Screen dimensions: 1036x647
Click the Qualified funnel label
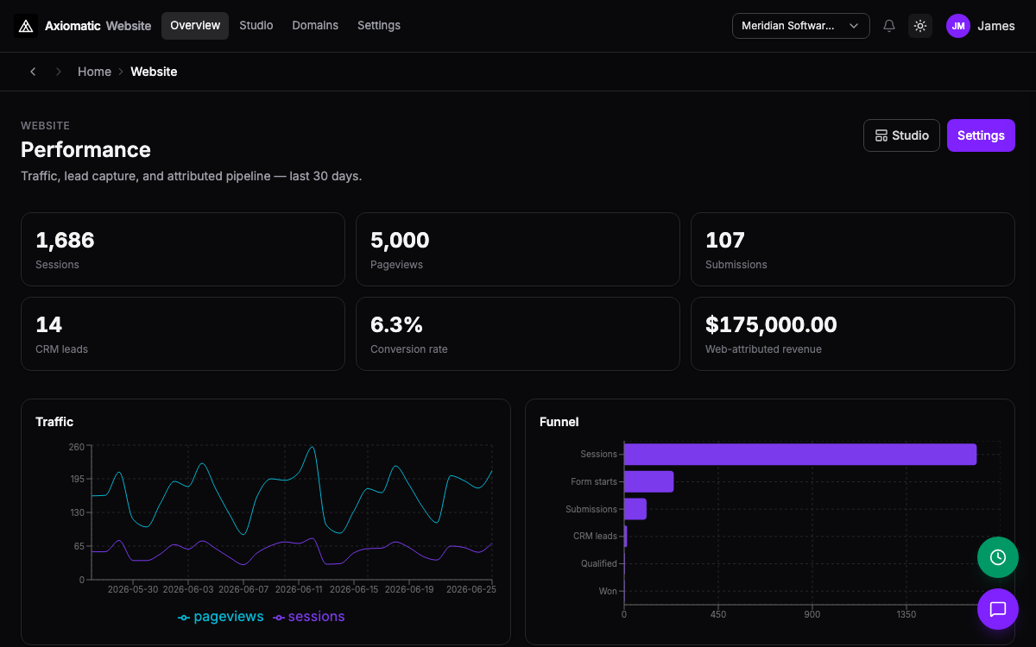pyautogui.click(x=599, y=563)
